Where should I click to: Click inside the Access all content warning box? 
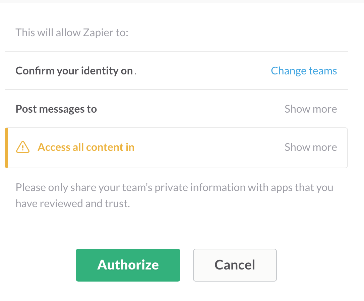pyautogui.click(x=176, y=147)
